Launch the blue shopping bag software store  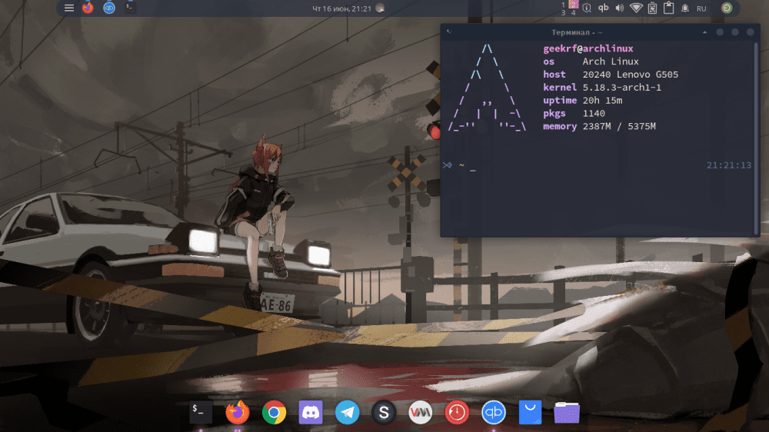(x=530, y=412)
